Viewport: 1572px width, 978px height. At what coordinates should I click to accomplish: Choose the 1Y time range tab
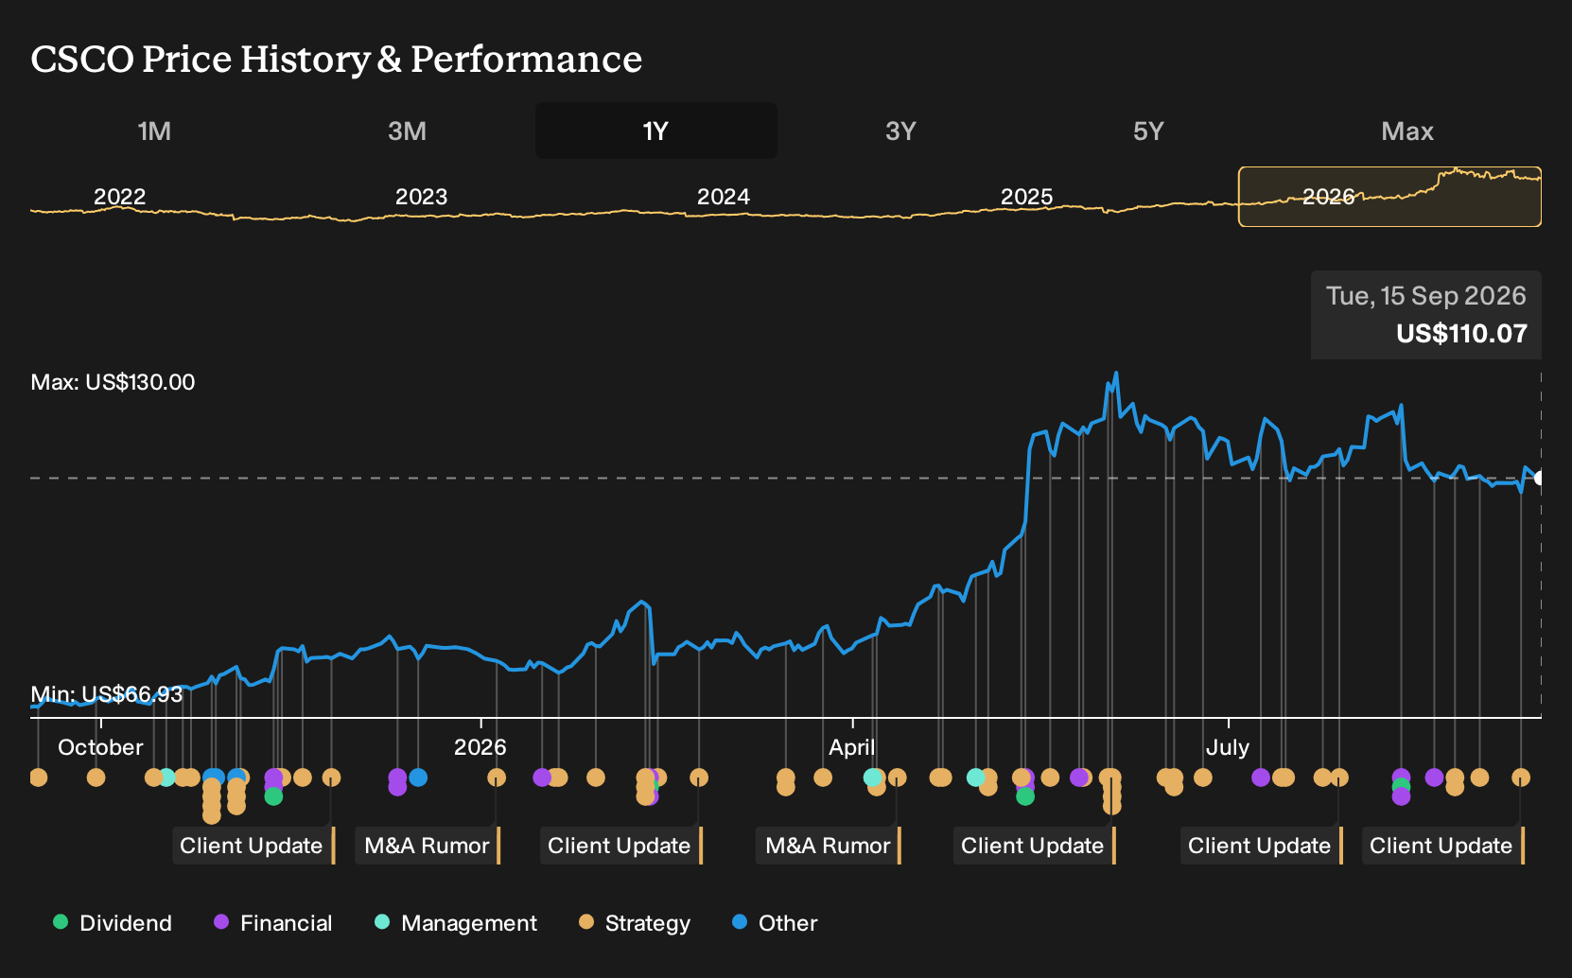(655, 131)
